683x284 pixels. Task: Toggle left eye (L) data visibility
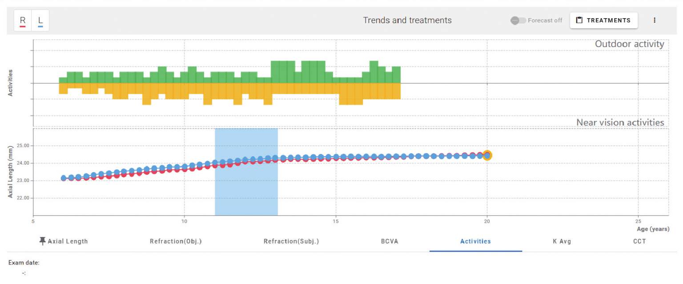pyautogui.click(x=40, y=21)
